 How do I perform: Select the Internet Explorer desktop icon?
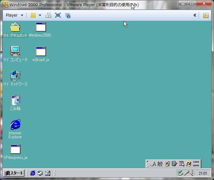[x=15, y=124]
